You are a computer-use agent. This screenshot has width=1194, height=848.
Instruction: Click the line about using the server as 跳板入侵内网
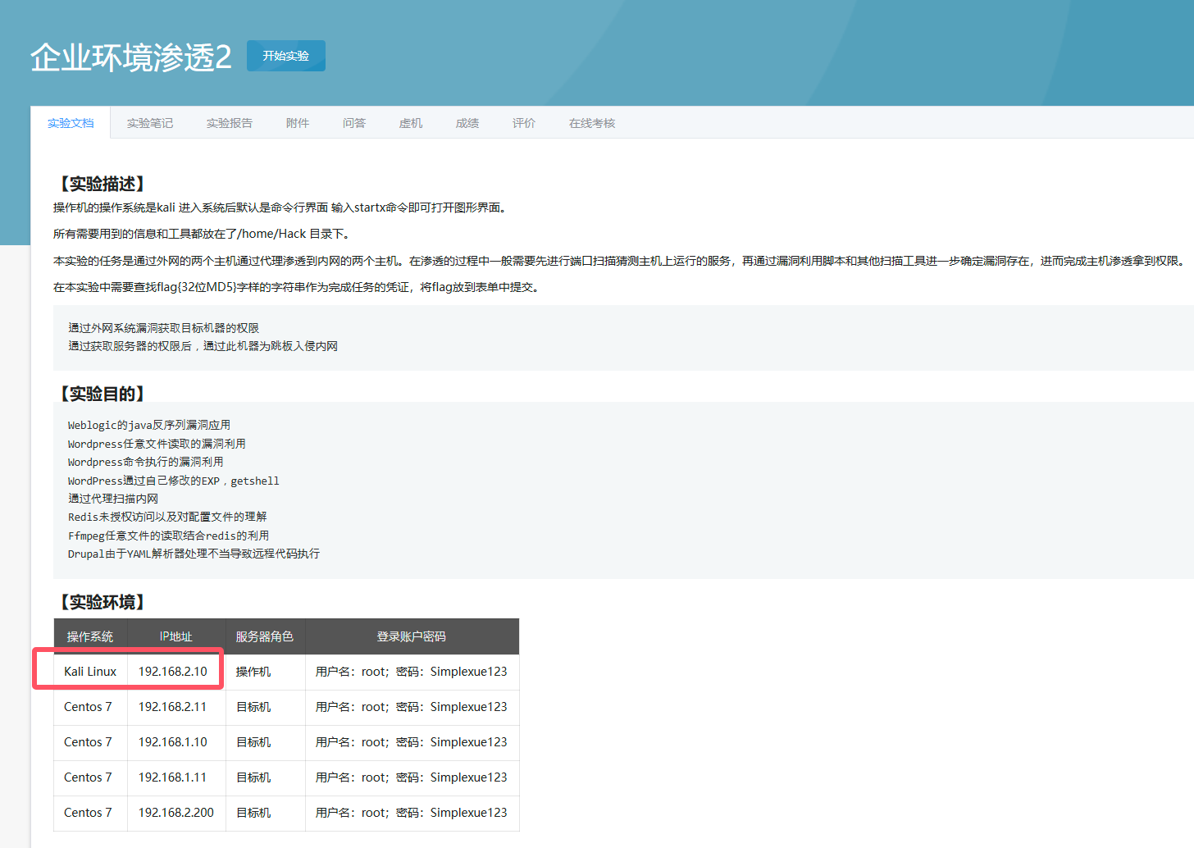(203, 346)
